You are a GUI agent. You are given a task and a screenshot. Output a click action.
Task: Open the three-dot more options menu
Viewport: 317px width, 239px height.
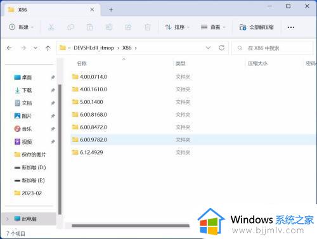(x=291, y=27)
